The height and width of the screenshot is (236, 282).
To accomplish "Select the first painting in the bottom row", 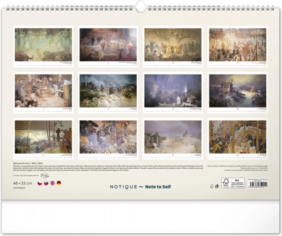I will point(43,137).
